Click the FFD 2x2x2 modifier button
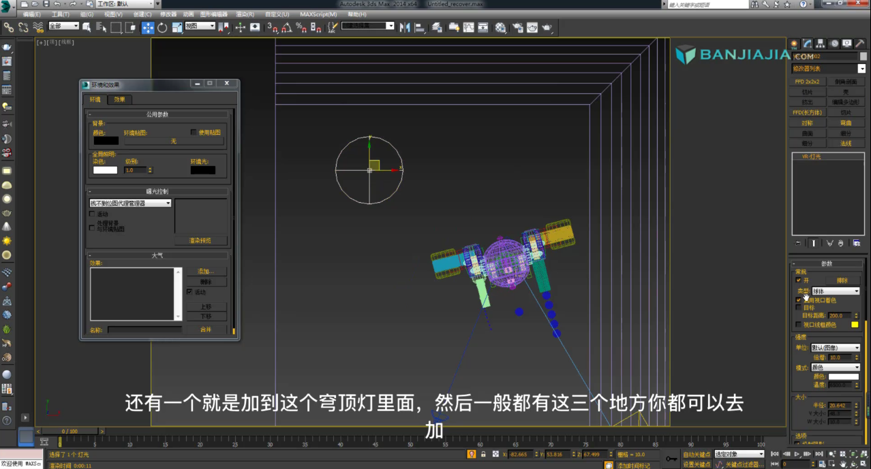Viewport: 871px width, 469px height. click(x=807, y=82)
